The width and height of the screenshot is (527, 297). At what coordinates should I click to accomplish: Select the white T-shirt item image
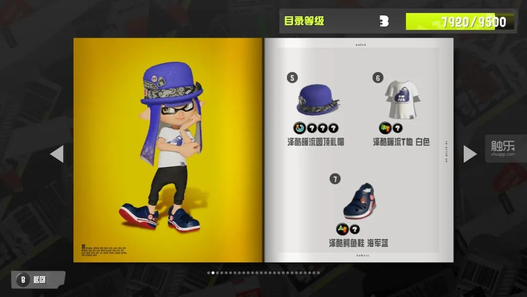coord(402,100)
